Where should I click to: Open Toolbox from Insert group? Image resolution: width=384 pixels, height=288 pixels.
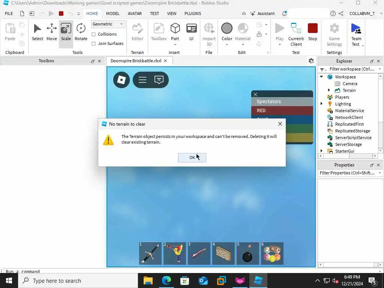tap(159, 32)
